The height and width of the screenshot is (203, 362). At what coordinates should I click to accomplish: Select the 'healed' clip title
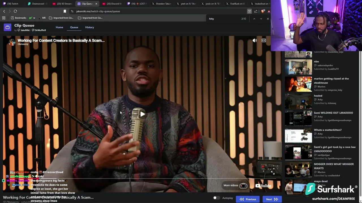[x=318, y=96]
